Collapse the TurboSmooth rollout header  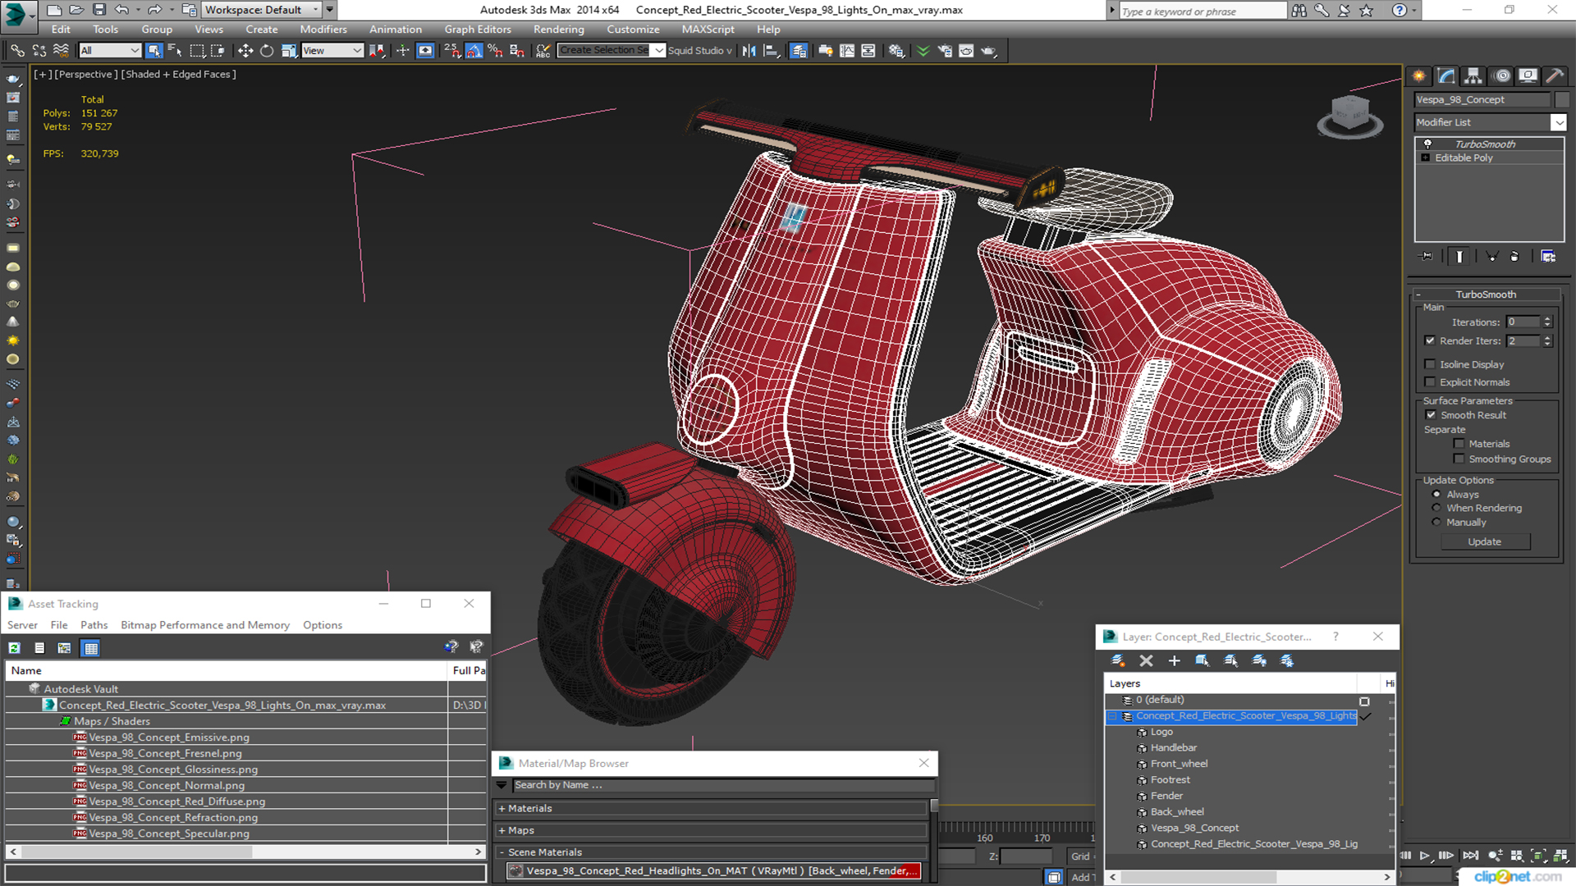(x=1485, y=295)
